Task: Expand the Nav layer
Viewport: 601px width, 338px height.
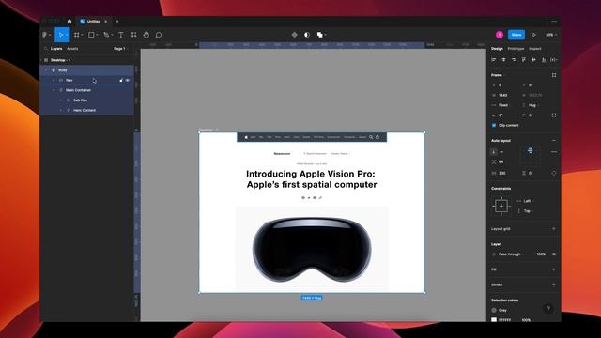Action: 54,81
